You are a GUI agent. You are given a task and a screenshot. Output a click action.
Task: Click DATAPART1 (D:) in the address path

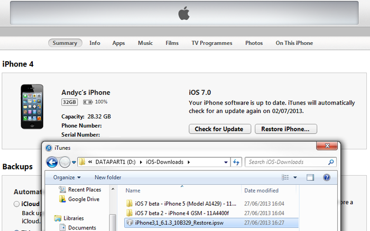(x=115, y=162)
